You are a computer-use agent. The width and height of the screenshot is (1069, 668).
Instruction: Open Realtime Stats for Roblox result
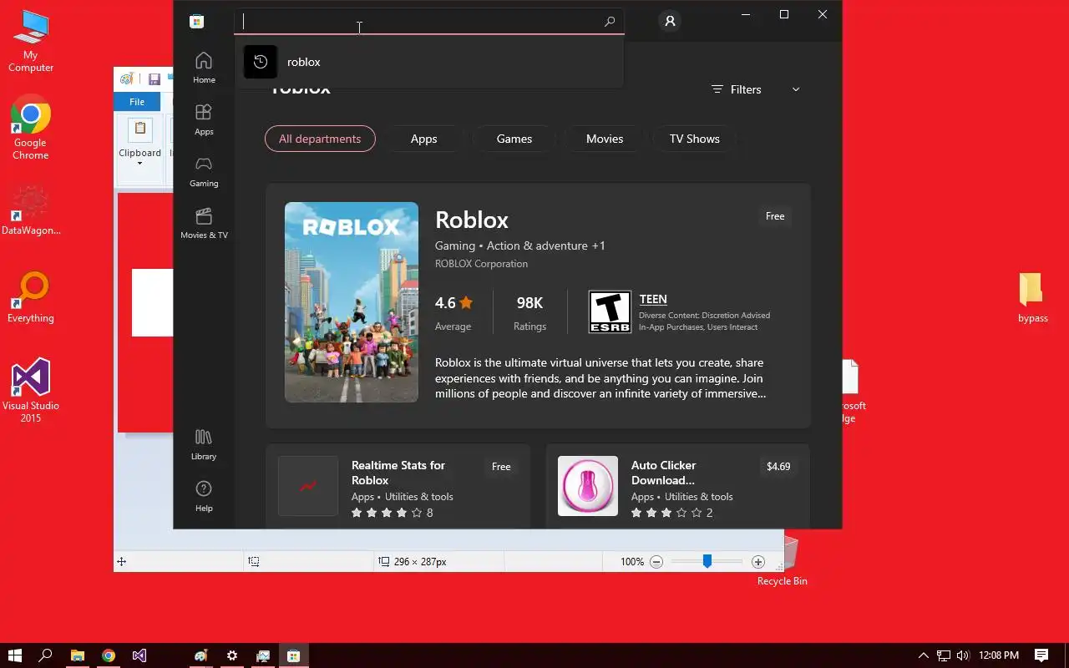(x=398, y=486)
